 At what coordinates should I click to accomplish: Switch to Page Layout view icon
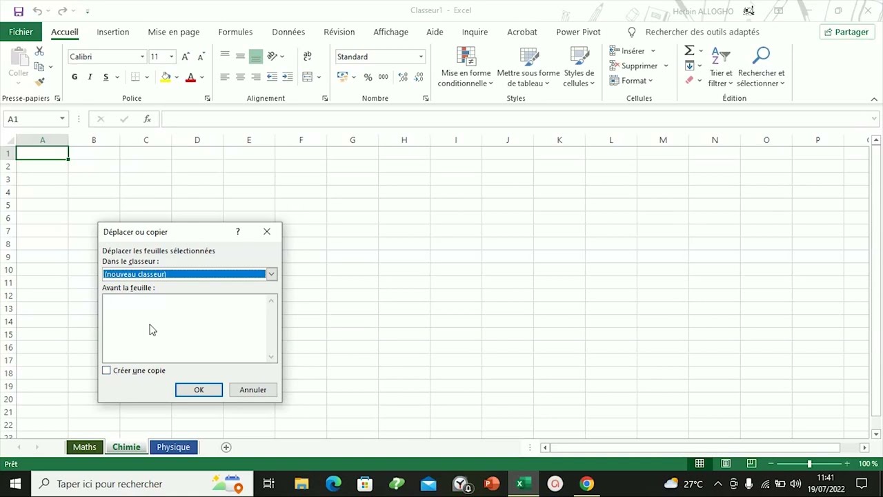click(726, 464)
